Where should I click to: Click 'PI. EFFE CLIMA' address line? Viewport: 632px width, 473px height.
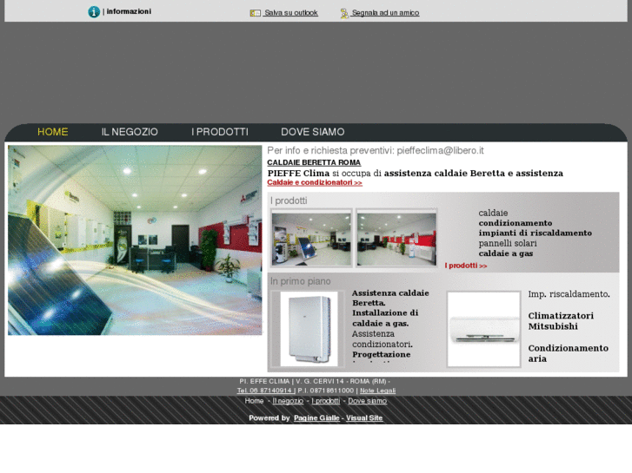(315, 381)
